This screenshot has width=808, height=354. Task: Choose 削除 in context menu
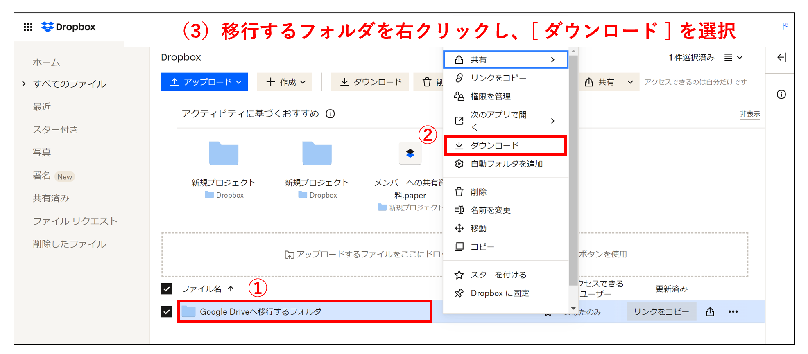point(506,192)
